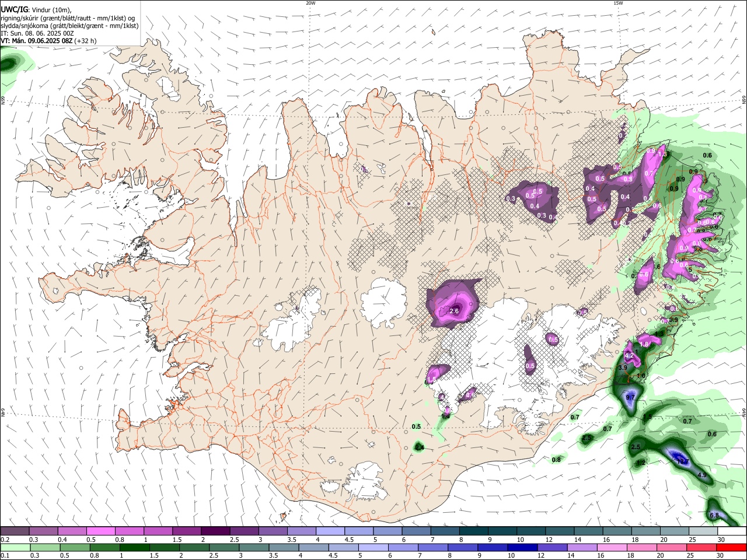This screenshot has height=560, width=747.
Task: Click the UWC/IG title text
Action: [13, 9]
